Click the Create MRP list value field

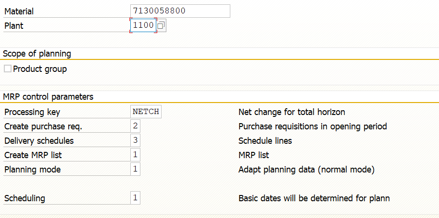point(135,155)
